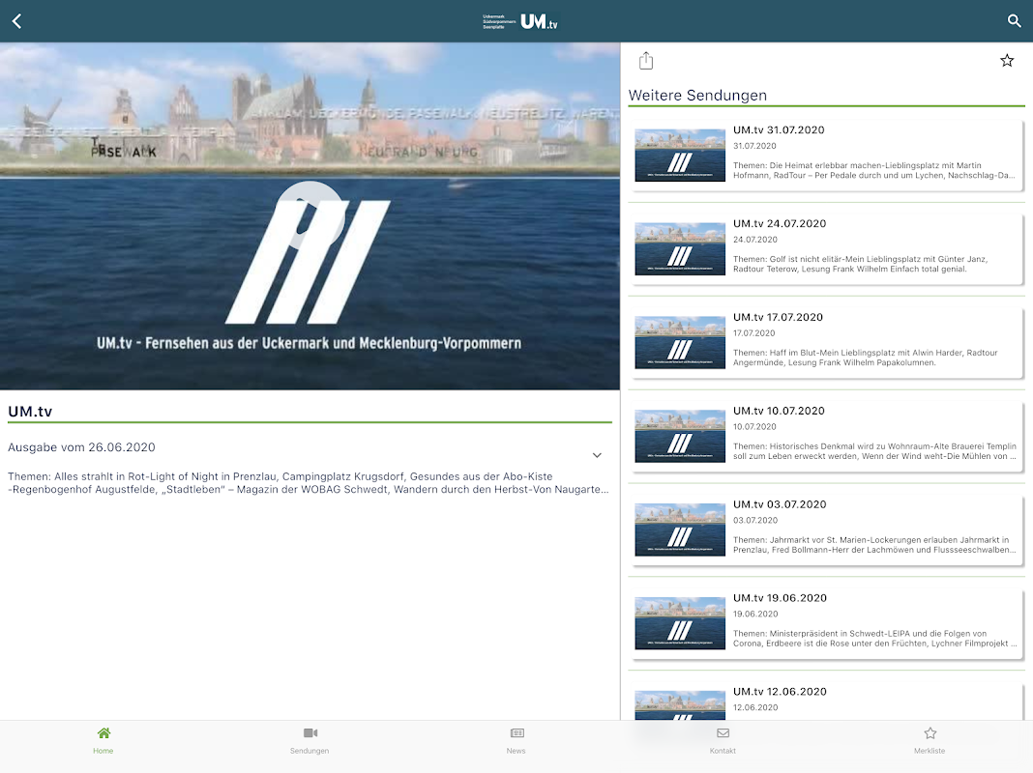Viewport: 1033px width, 773px height.
Task: Click the date text 31.07.2020
Action: [x=754, y=146]
